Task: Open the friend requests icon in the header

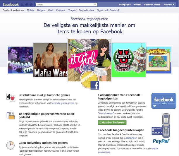Action: click(x=23, y=5)
